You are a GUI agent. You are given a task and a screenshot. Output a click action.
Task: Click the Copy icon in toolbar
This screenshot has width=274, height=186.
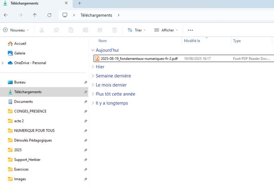click(x=56, y=30)
